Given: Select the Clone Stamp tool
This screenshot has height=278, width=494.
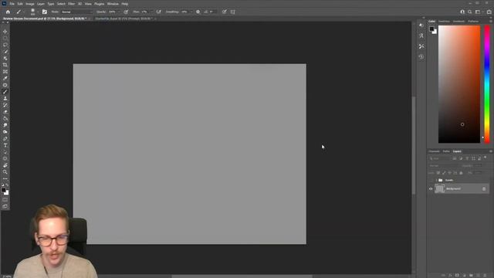Looking at the screenshot, I should coord(5,98).
